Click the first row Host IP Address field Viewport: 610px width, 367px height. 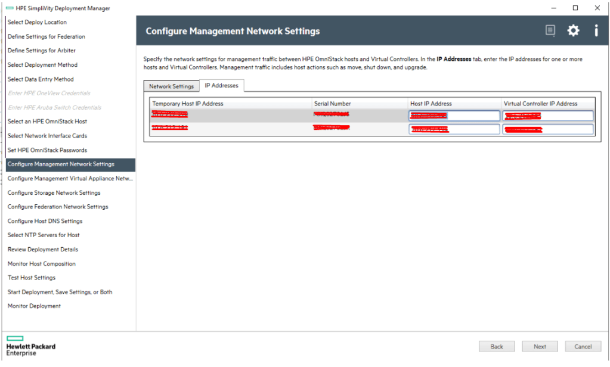(454, 116)
